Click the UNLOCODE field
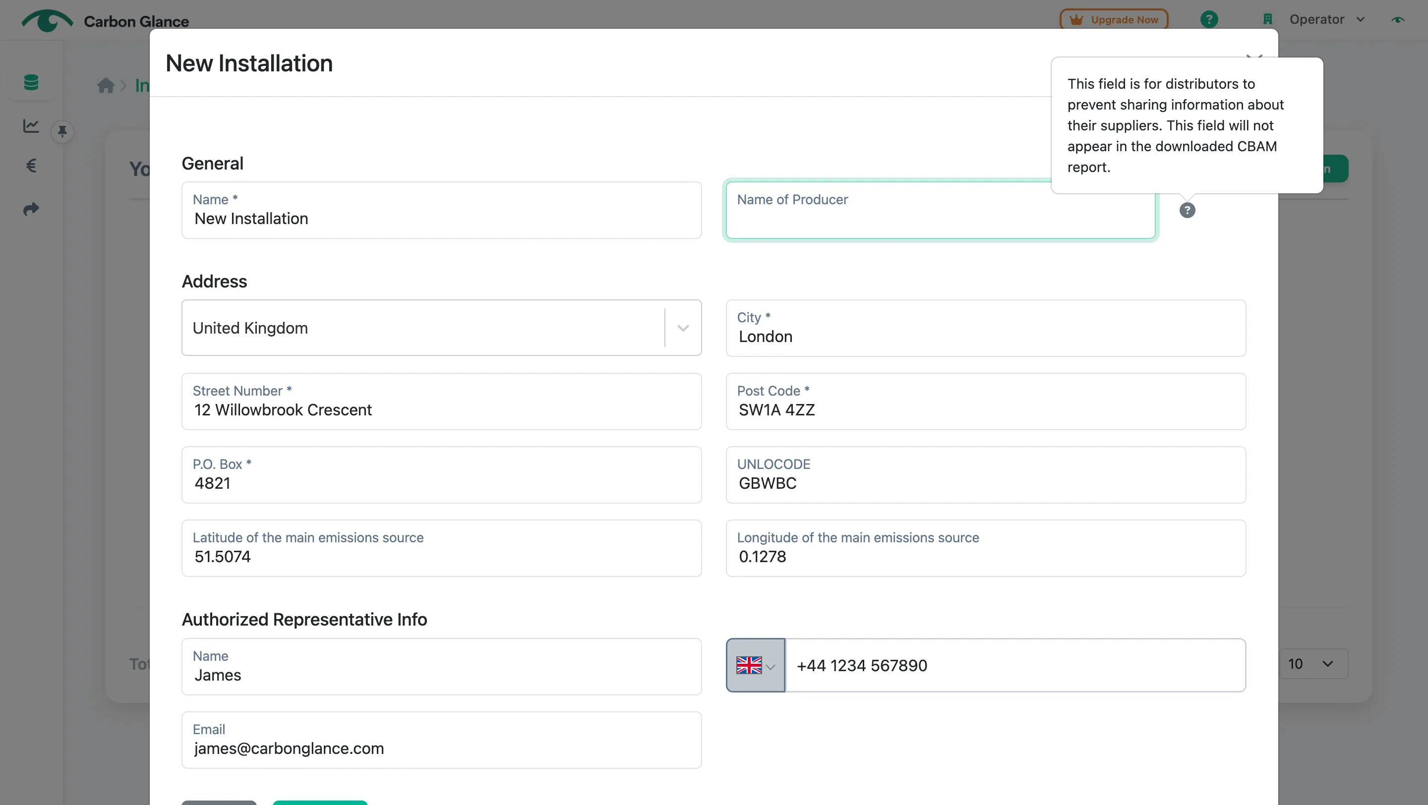Image resolution: width=1428 pixels, height=805 pixels. pos(986,475)
